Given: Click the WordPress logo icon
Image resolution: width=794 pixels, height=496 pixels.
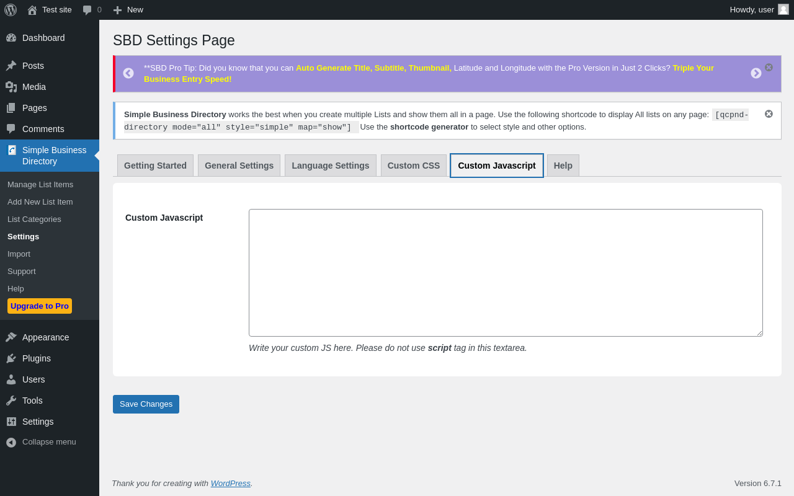Looking at the screenshot, I should click(x=11, y=10).
